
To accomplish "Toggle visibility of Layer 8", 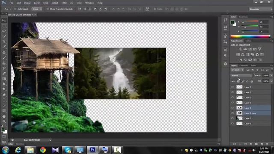I will 232,108.
